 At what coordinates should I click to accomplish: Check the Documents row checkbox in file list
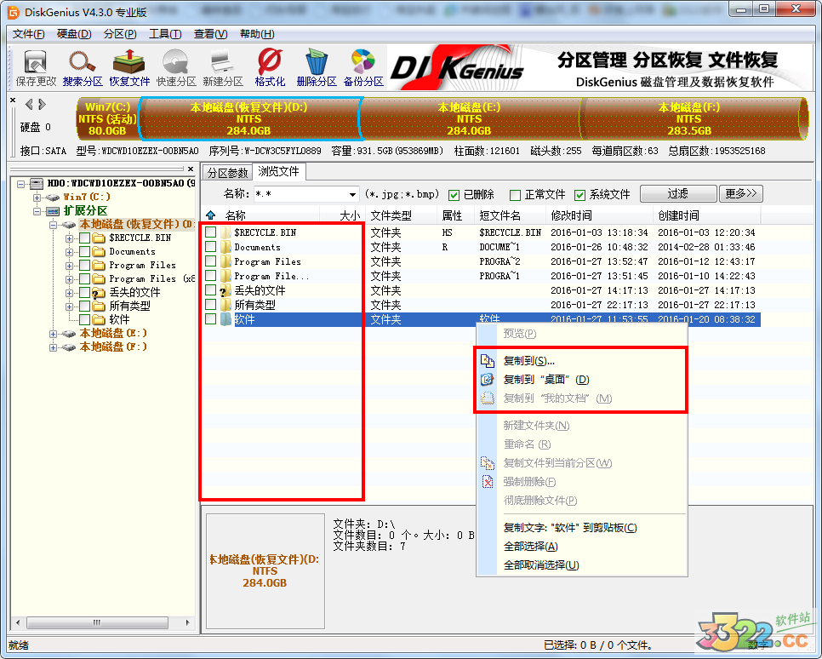[211, 247]
